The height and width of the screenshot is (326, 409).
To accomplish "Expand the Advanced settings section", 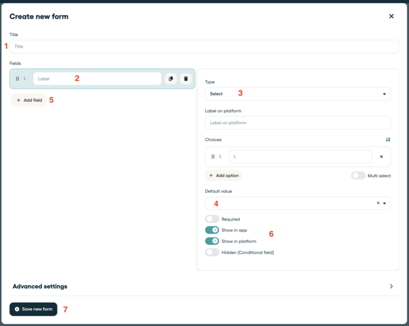I will pos(204,286).
